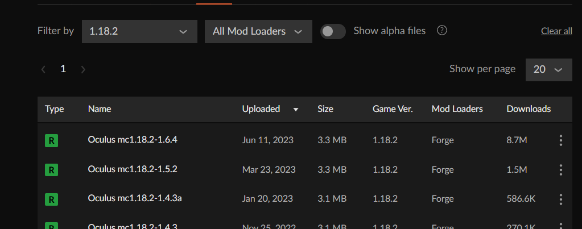Sort by the Downloads column header
The width and height of the screenshot is (582, 229).
(529, 109)
